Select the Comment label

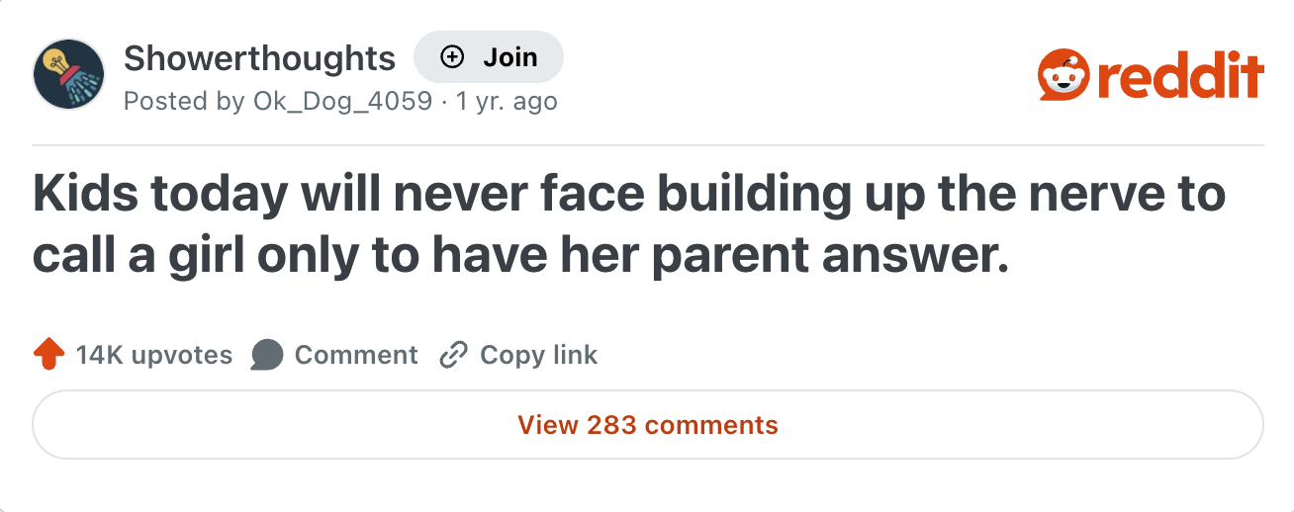(356, 355)
